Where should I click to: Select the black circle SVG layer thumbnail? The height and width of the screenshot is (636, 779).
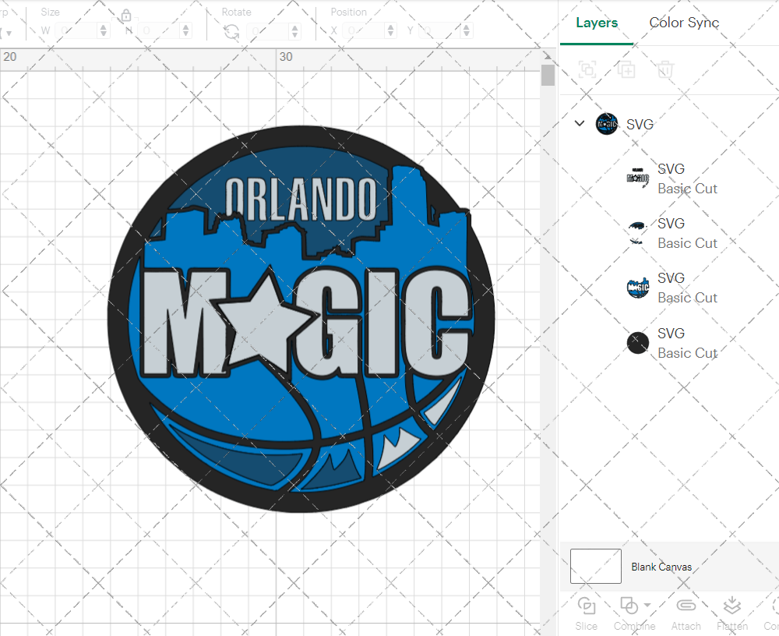click(x=638, y=343)
